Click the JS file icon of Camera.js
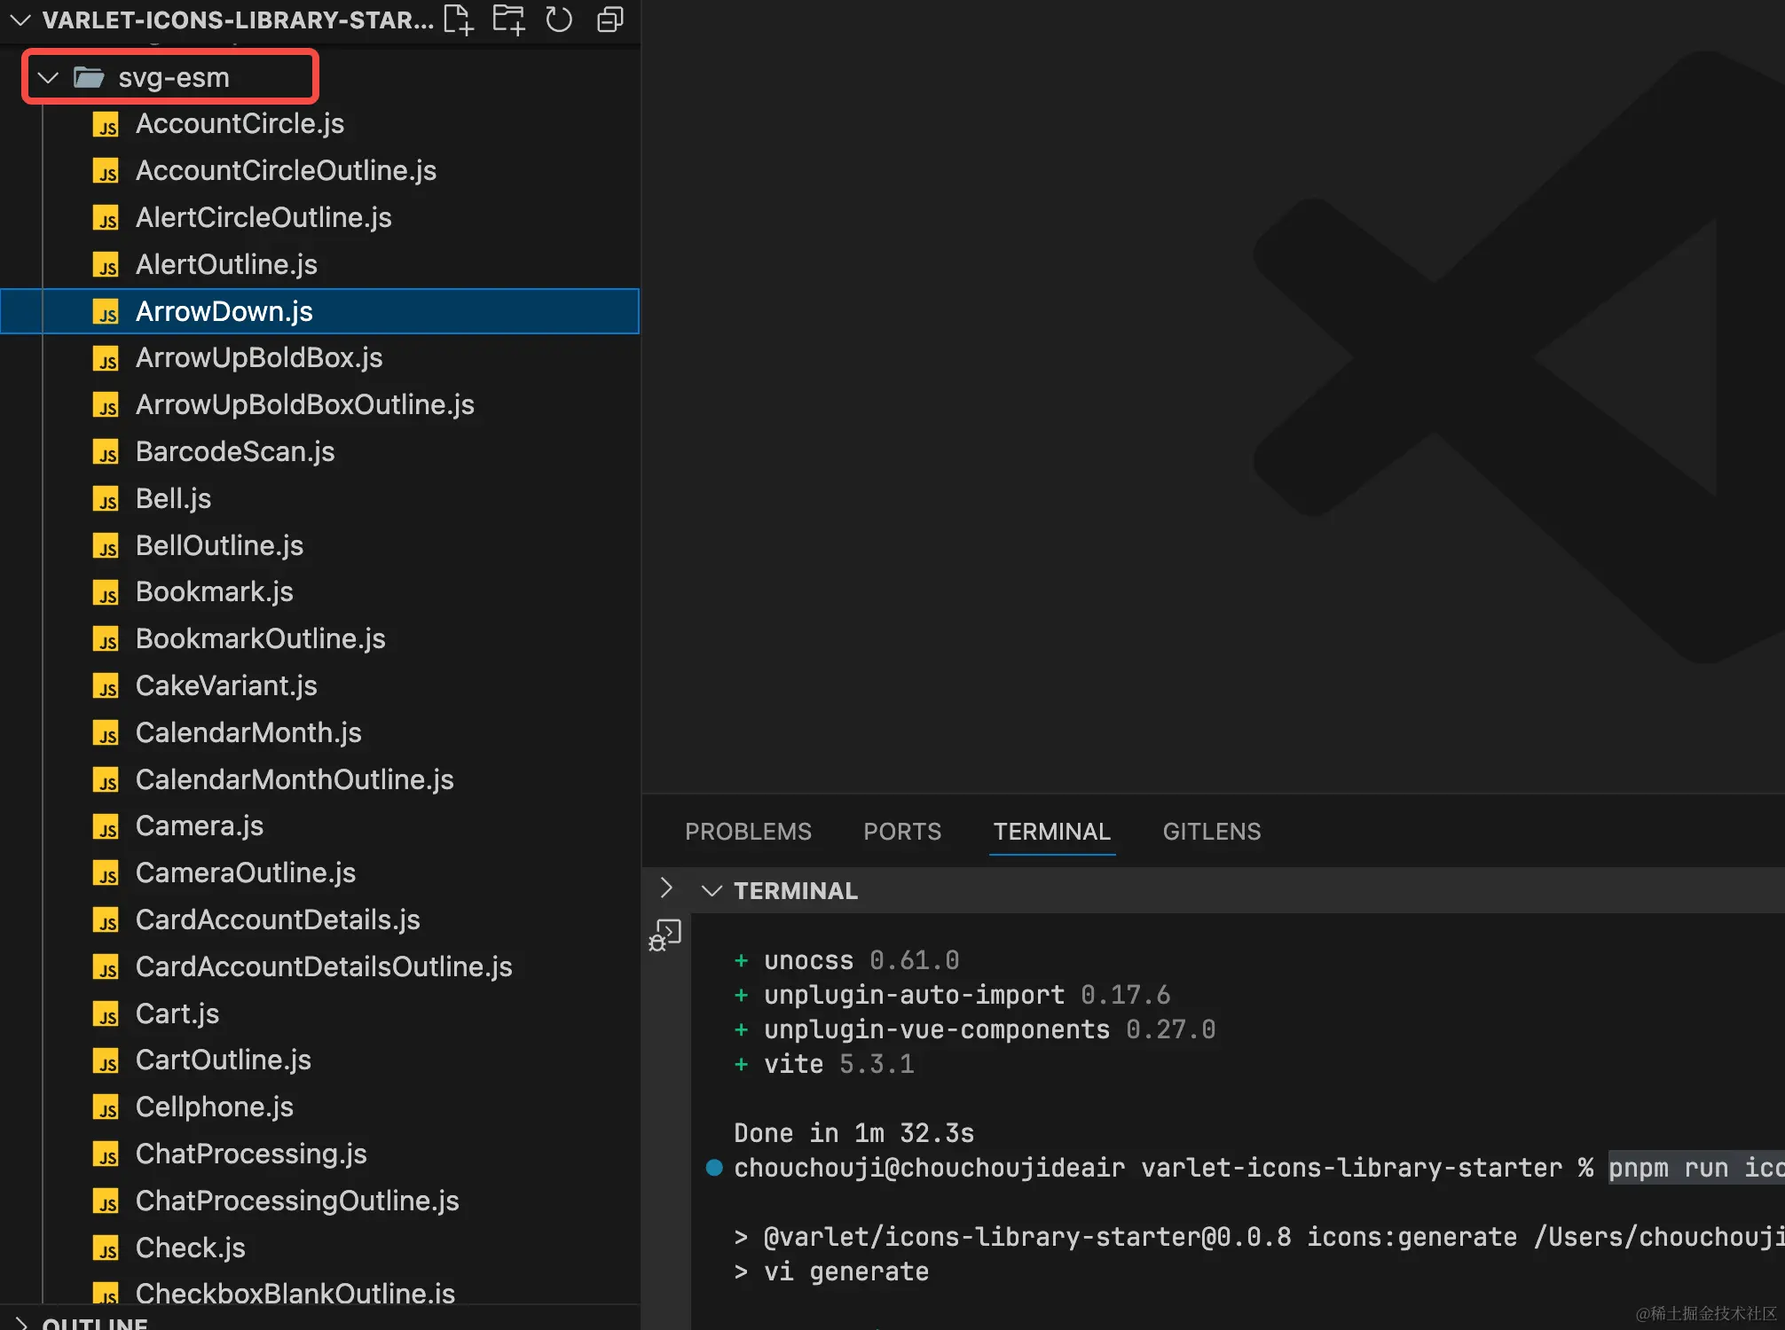This screenshot has height=1330, width=1785. tap(106, 826)
